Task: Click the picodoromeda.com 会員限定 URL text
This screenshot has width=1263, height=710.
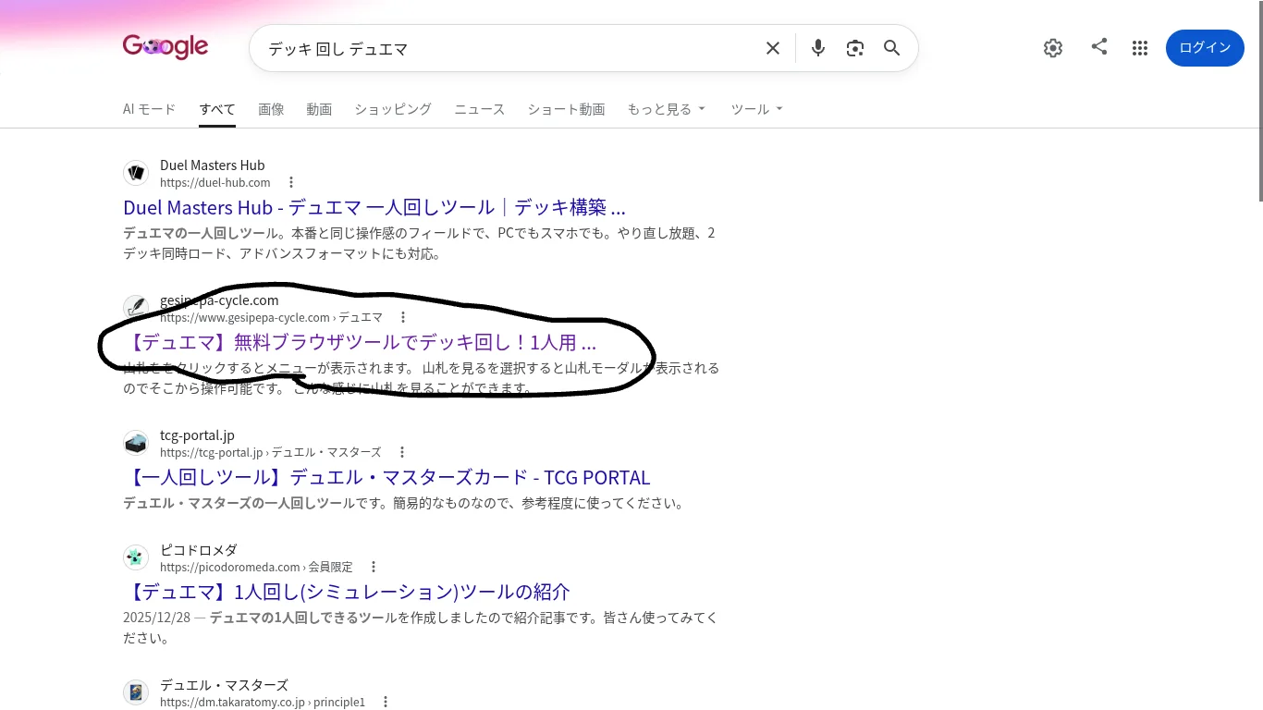Action: coord(256,568)
